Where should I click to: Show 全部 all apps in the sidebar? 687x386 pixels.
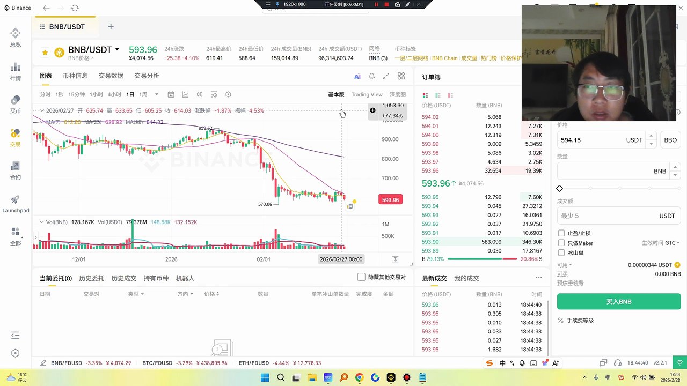[x=15, y=236]
